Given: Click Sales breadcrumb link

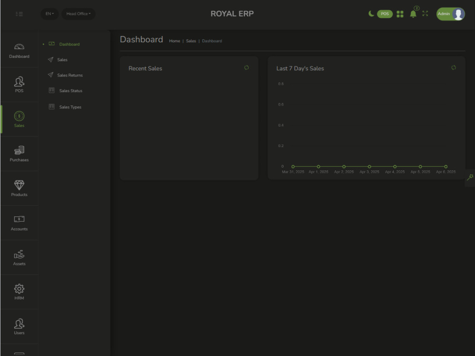Looking at the screenshot, I should point(191,41).
